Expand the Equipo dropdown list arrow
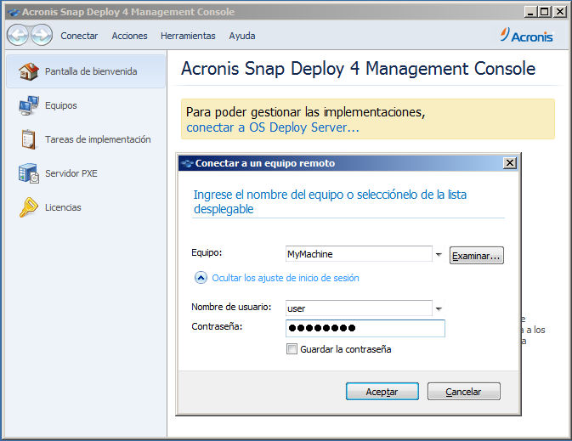This screenshot has width=572, height=441. click(439, 254)
